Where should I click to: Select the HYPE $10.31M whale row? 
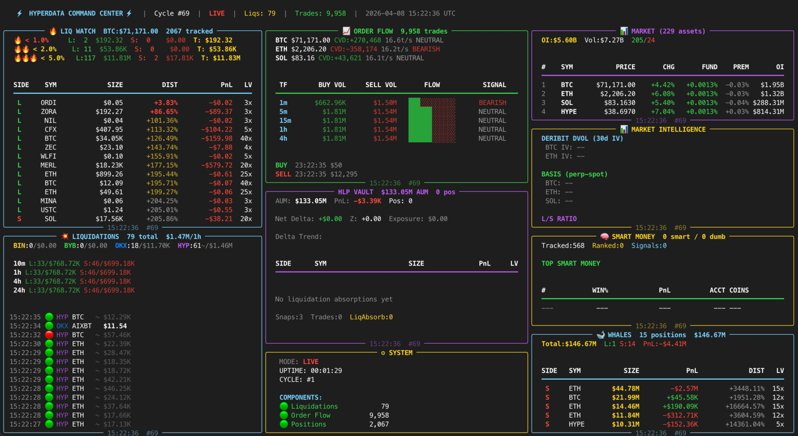click(x=663, y=425)
